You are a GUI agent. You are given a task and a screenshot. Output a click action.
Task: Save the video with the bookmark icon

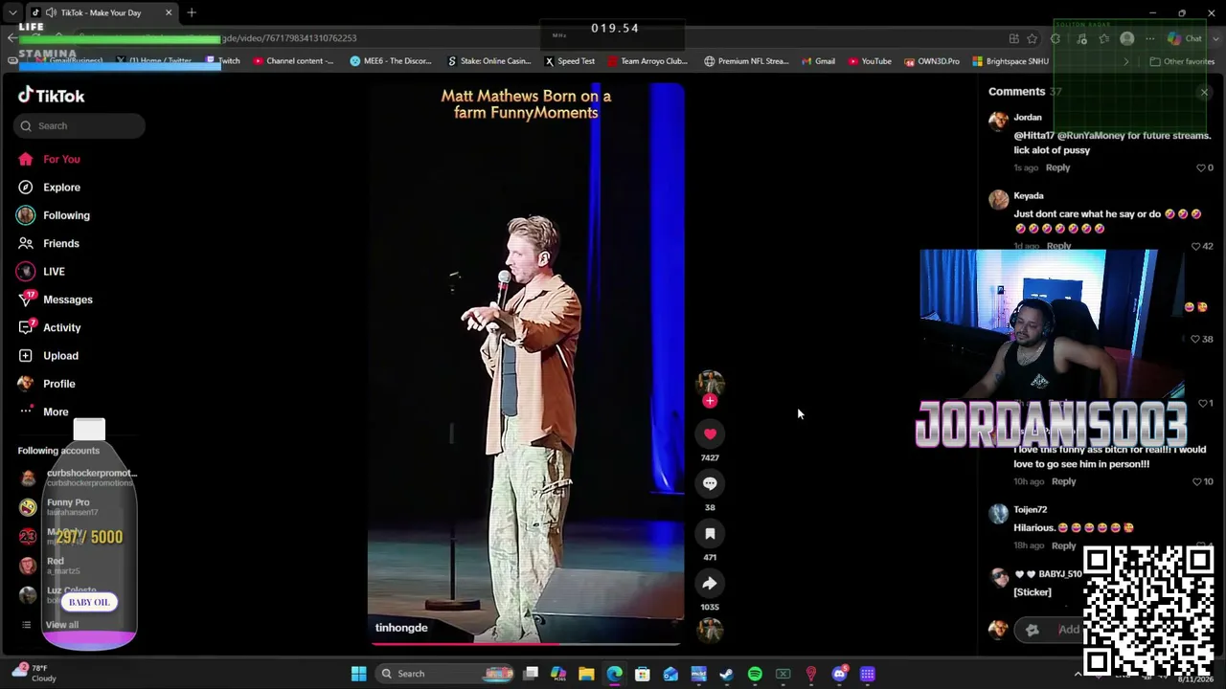coord(710,534)
